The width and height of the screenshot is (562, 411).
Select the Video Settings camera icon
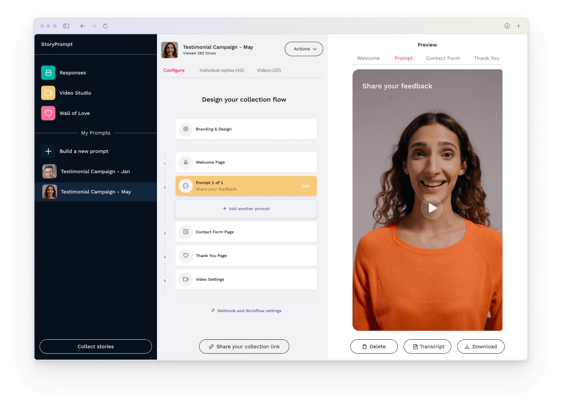coord(186,279)
